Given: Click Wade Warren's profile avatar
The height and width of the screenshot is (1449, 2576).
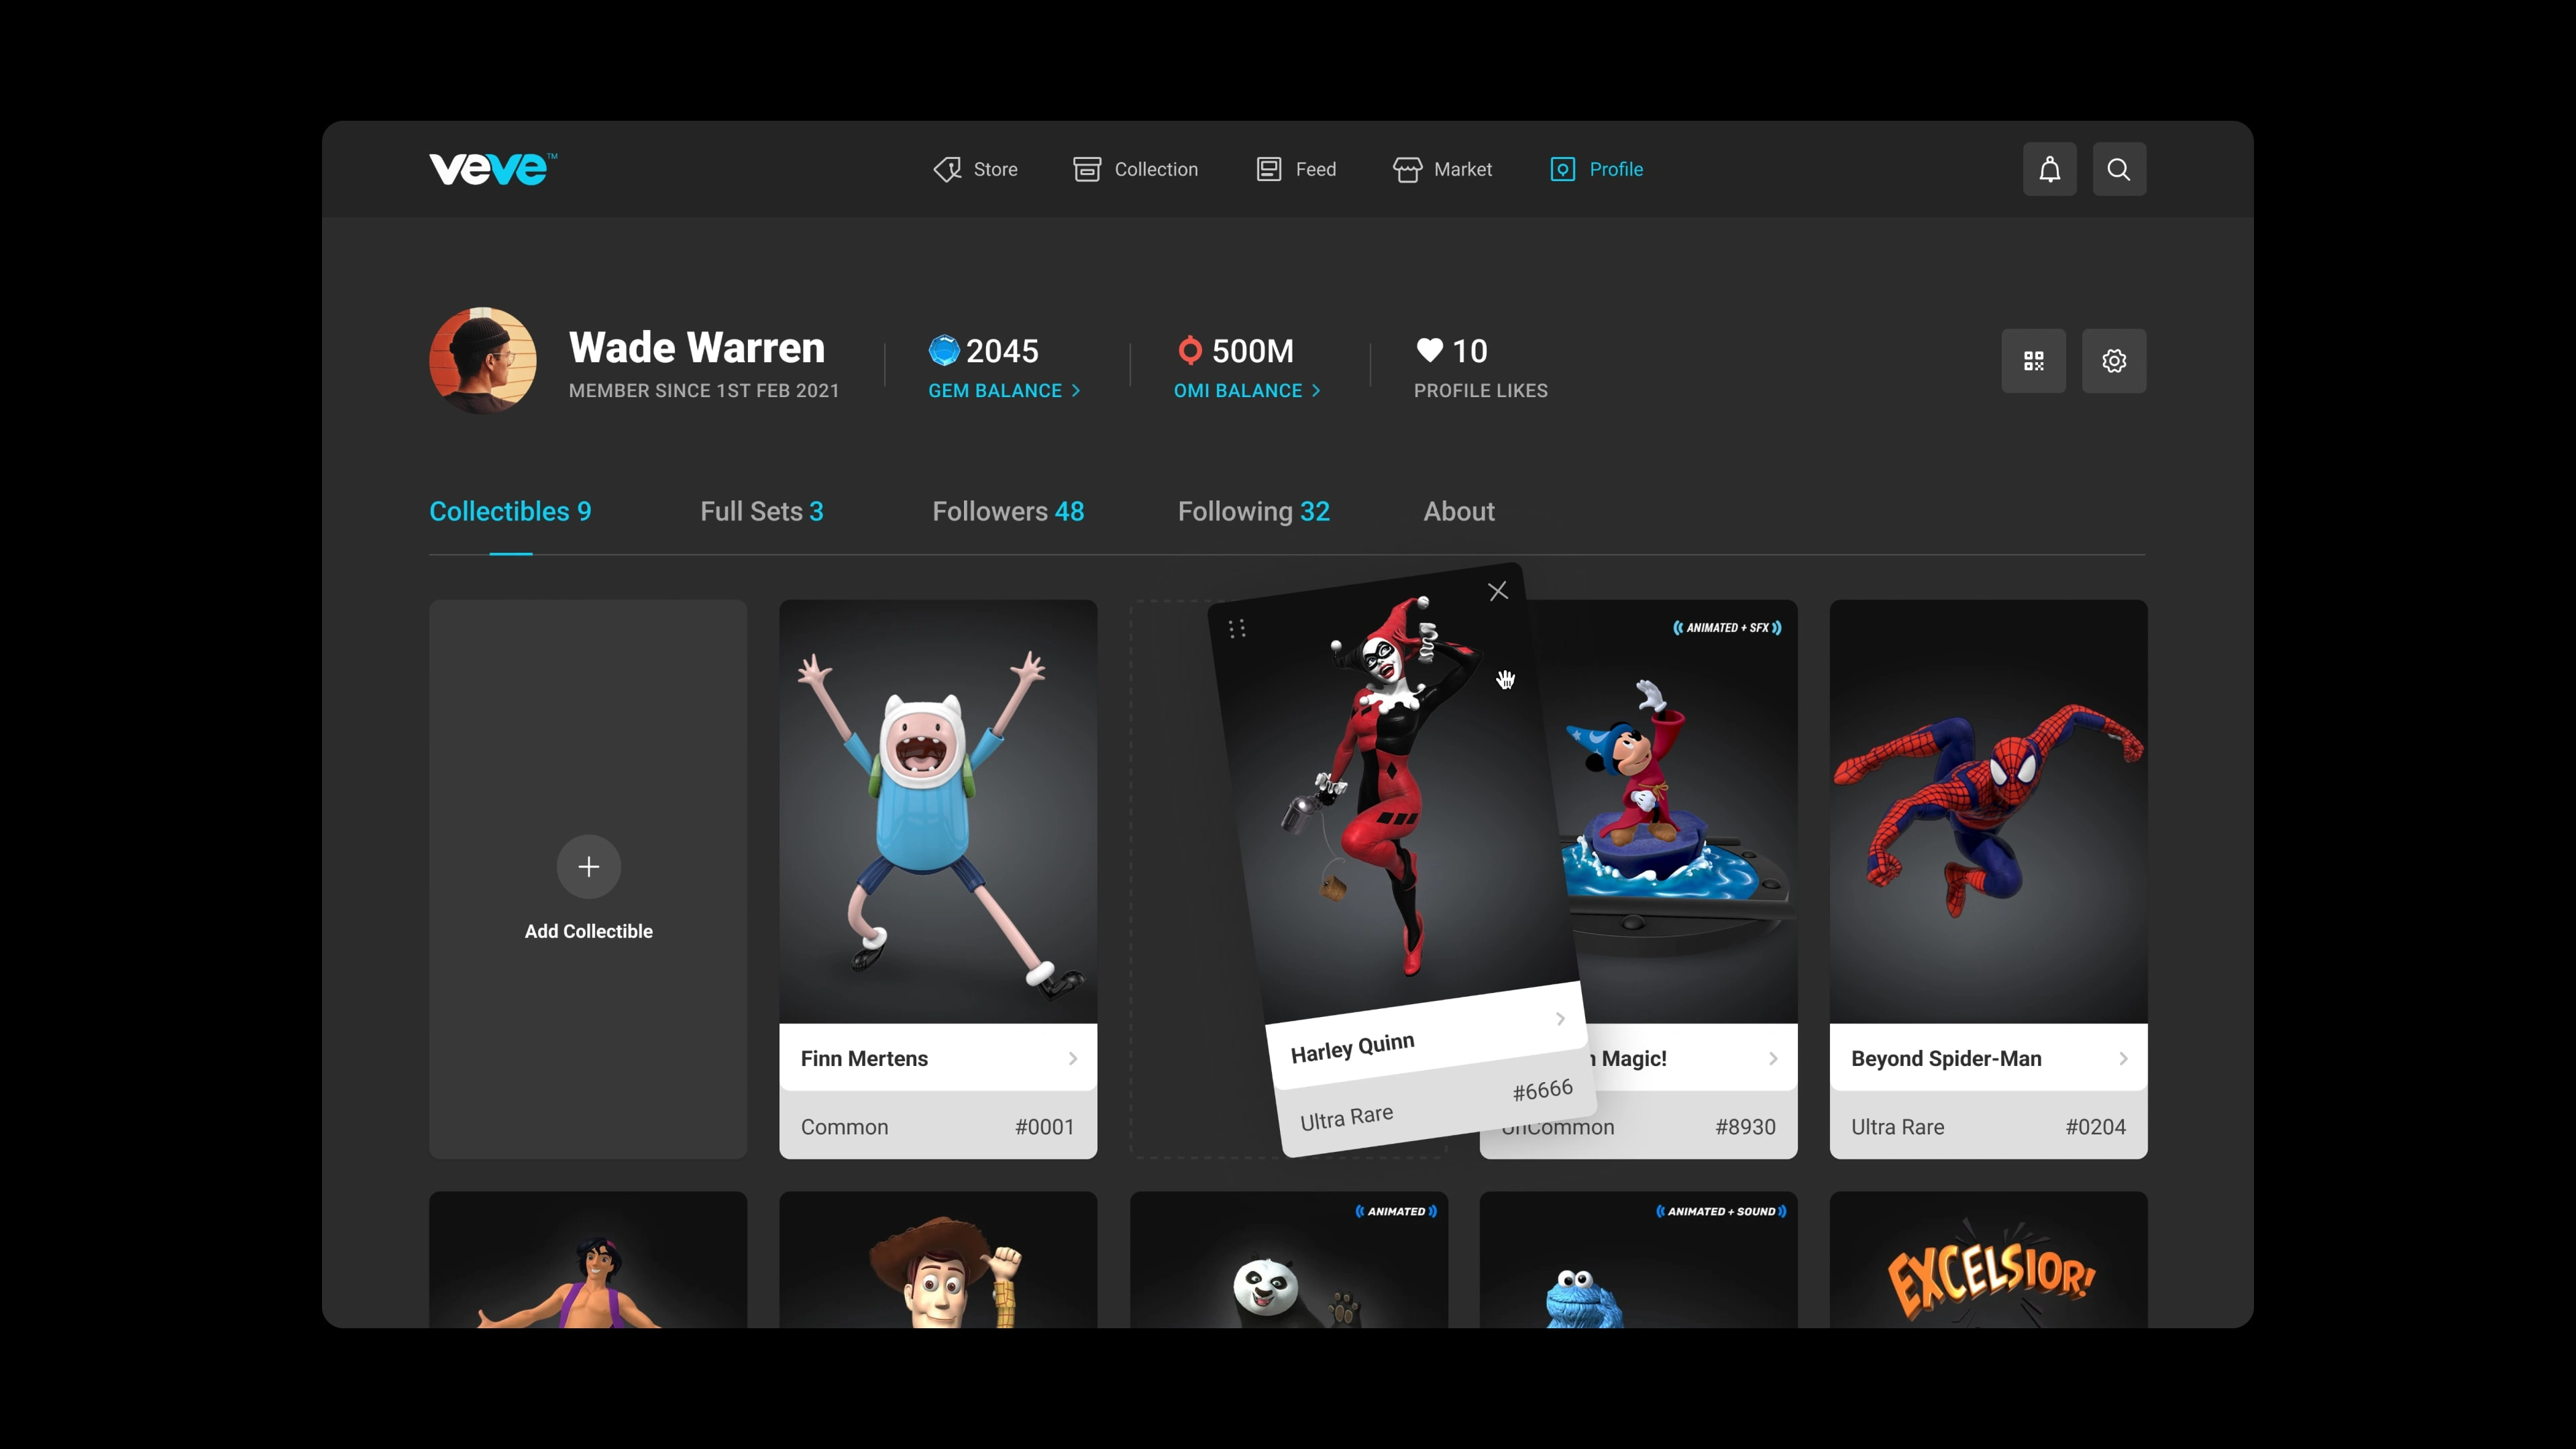Looking at the screenshot, I should pyautogui.click(x=483, y=361).
